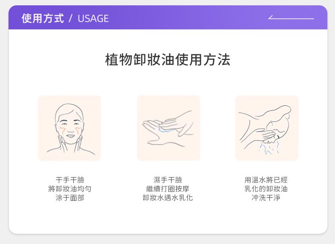Viewport: 335px width, 244px height.
Task: Click the 冲洗干淨 caption line
Action: (x=266, y=198)
